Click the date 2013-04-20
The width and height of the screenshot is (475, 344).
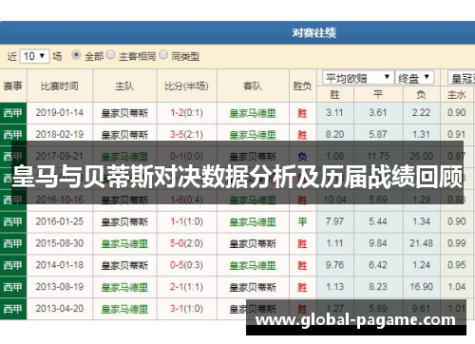[60, 309]
